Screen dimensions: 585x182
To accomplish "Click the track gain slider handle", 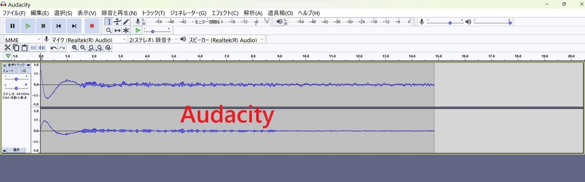I will pos(16,79).
